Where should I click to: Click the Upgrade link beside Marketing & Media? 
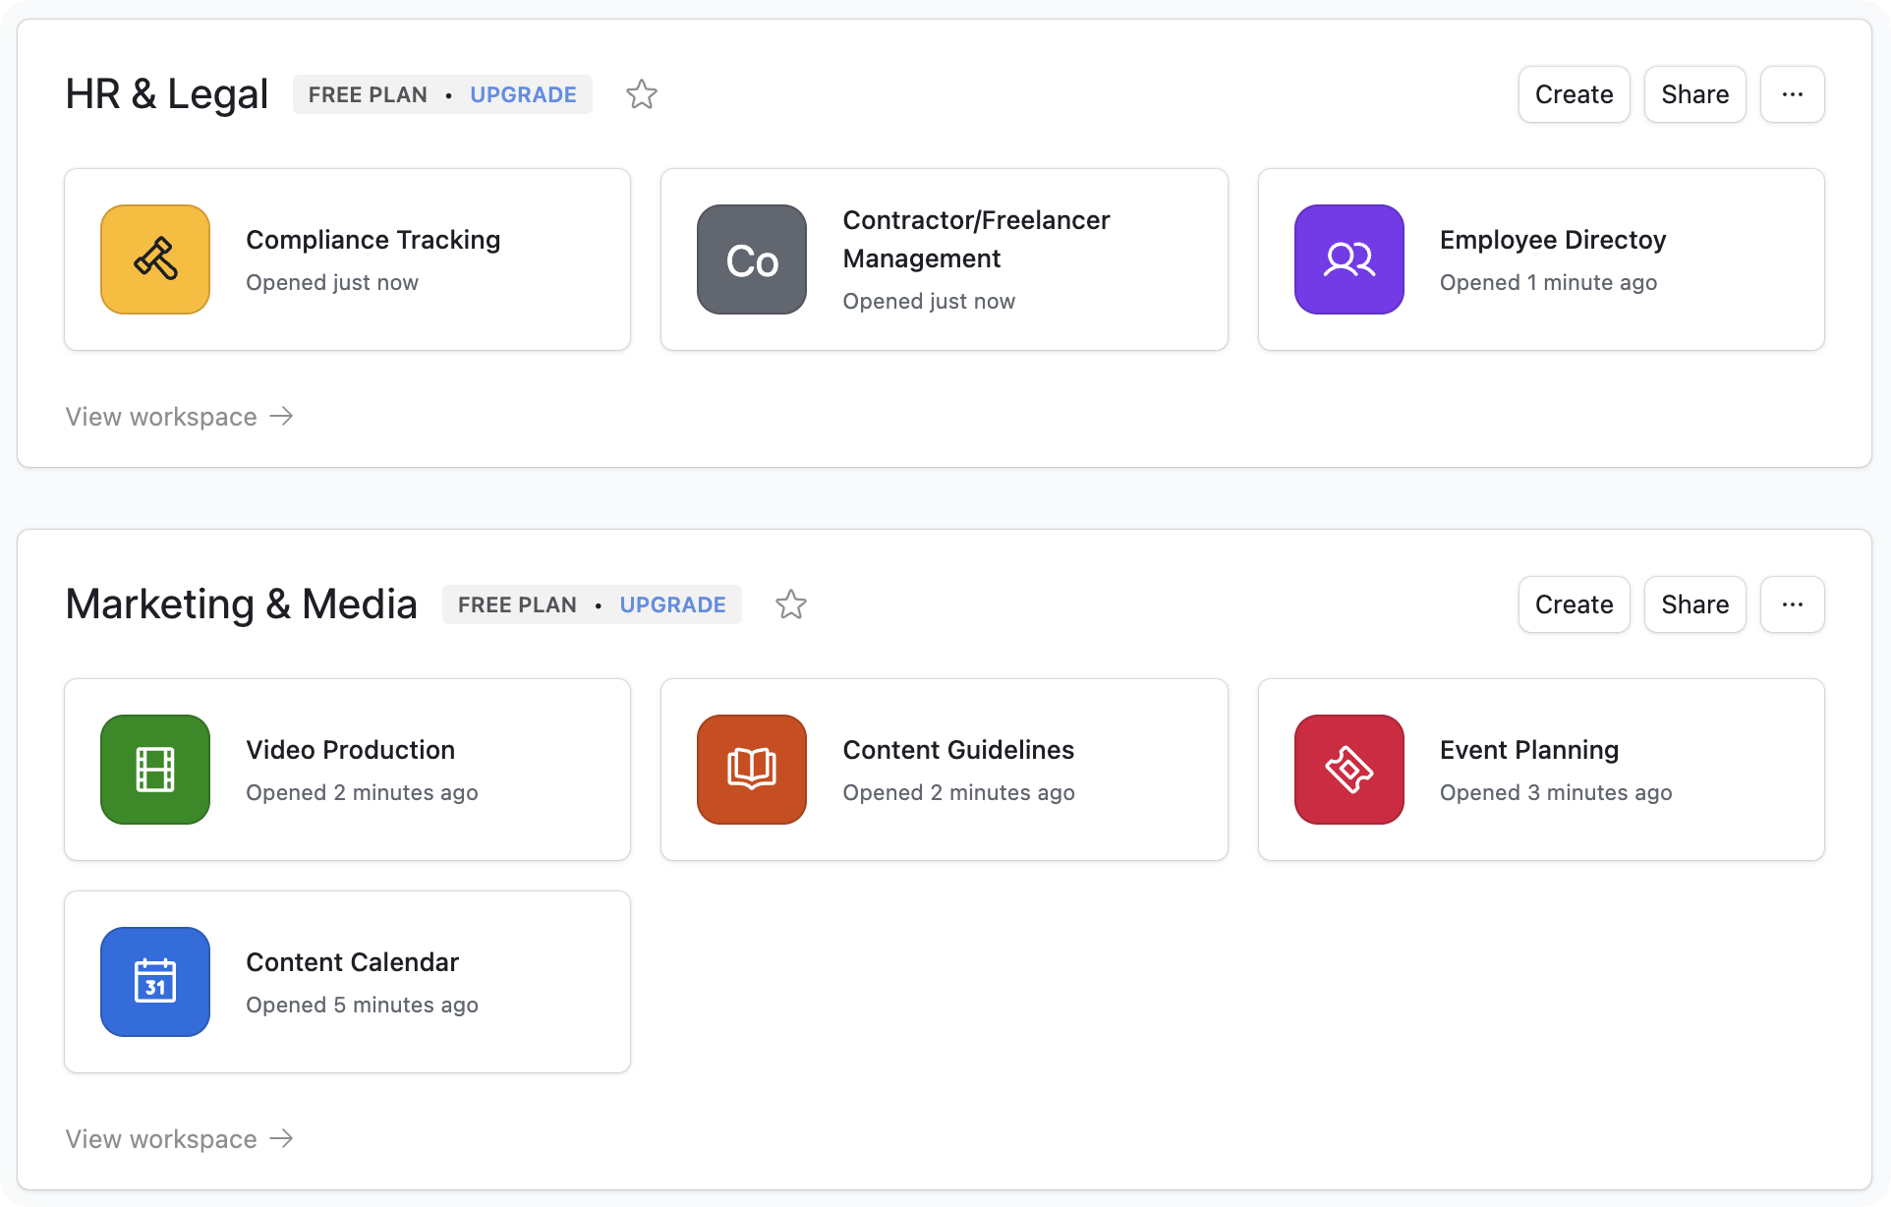[x=672, y=604]
